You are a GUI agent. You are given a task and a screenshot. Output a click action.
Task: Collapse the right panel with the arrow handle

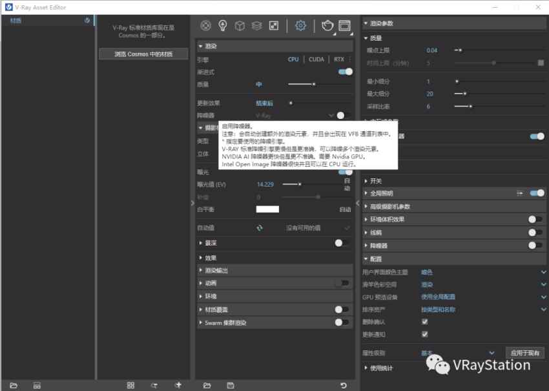point(357,203)
